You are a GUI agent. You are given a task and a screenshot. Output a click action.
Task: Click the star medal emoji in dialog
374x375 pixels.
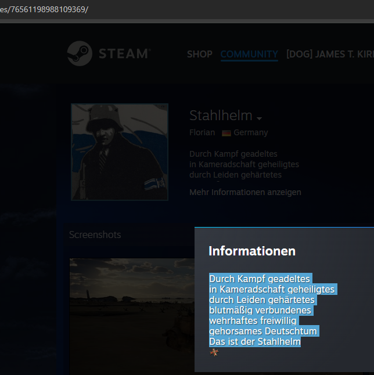tap(214, 352)
